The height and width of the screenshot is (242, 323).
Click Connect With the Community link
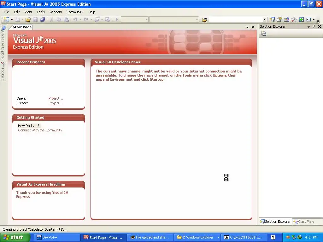pos(40,130)
